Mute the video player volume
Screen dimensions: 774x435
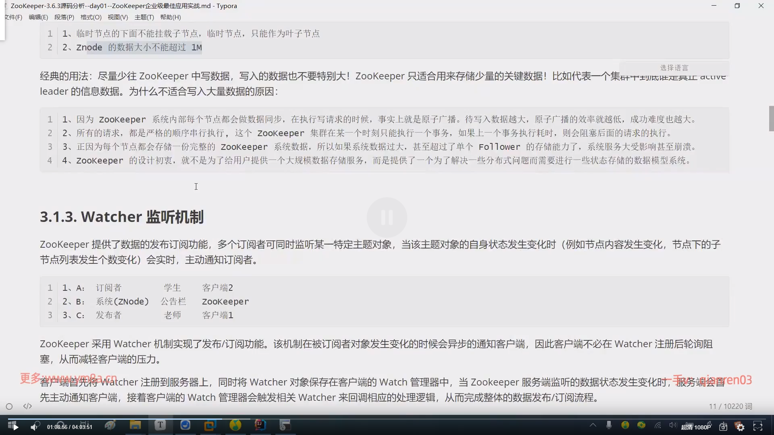click(x=34, y=427)
